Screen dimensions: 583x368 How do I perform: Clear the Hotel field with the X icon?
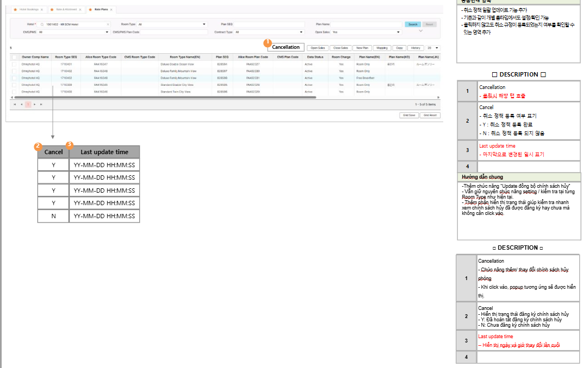click(108, 24)
